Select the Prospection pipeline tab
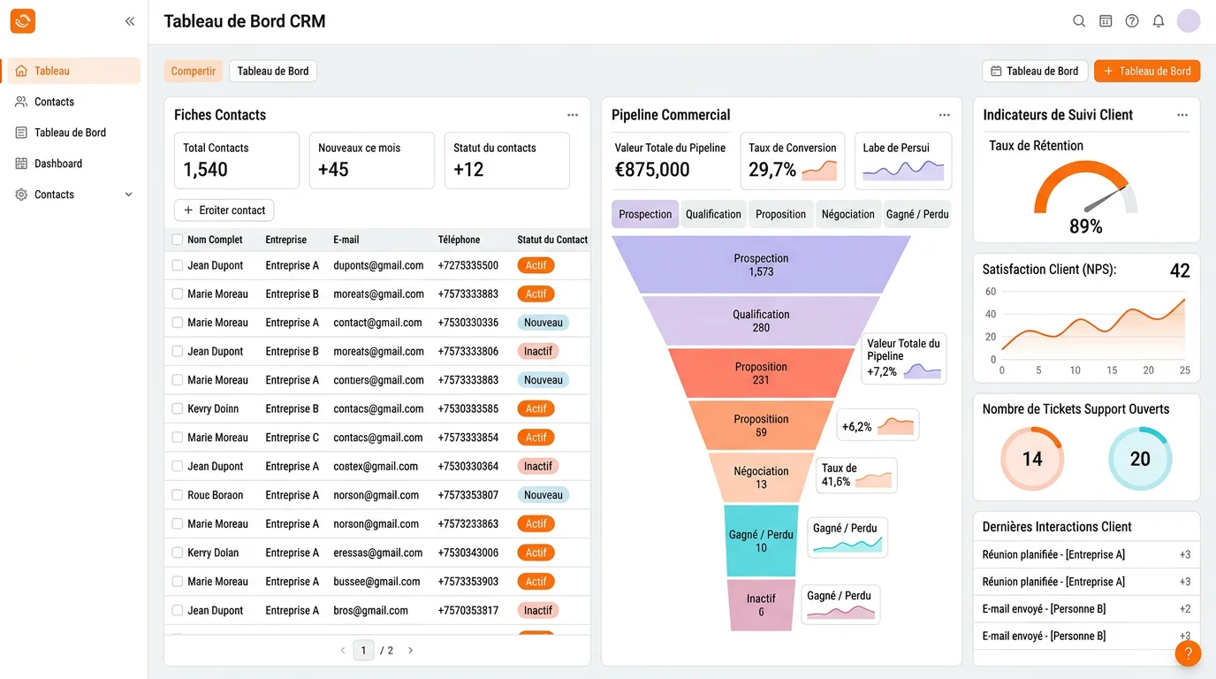The image size is (1216, 679). click(x=645, y=214)
